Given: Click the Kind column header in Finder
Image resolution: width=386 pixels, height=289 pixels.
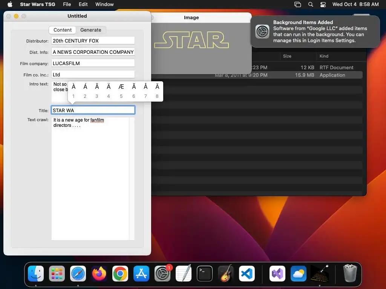Looking at the screenshot, I should coord(324,56).
